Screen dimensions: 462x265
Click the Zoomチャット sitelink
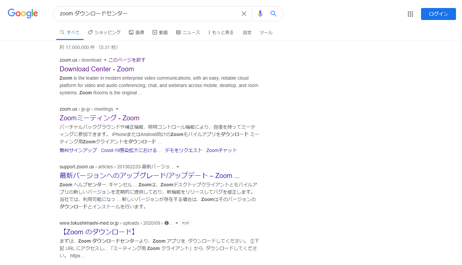tap(222, 150)
